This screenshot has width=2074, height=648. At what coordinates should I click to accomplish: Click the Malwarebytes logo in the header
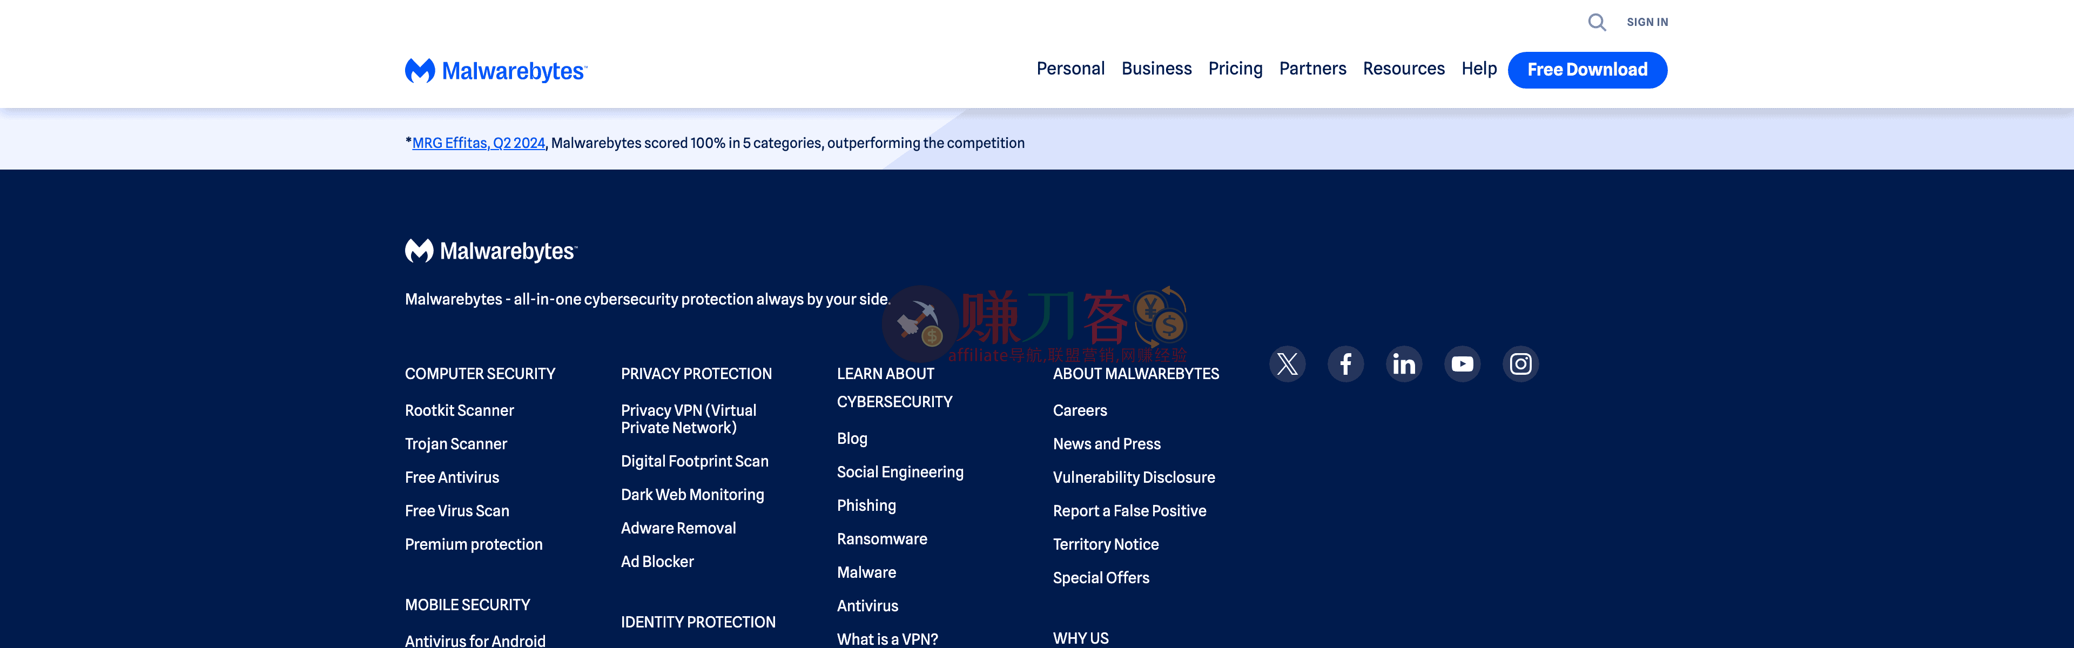point(494,70)
